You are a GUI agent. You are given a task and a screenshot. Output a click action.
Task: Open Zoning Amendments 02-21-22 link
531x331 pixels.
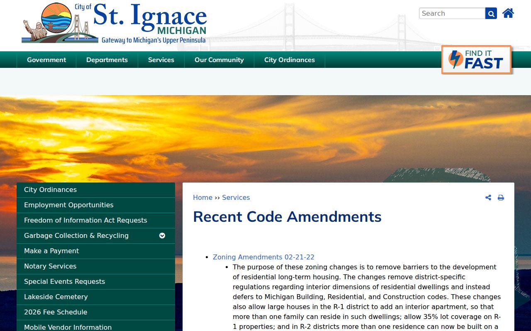263,257
